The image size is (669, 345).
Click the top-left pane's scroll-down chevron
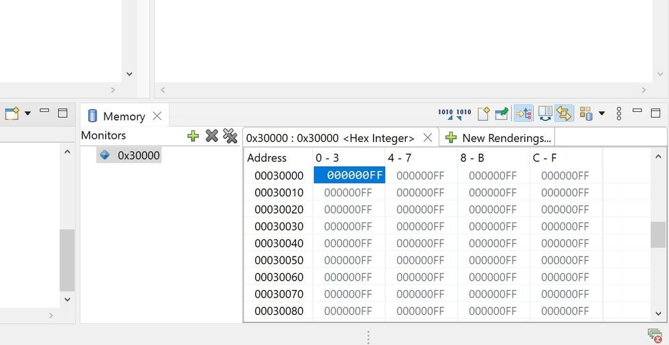click(129, 74)
